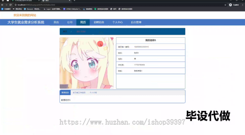Open the Element bookmark
Viewport: 245px width, 135px height.
point(32,9)
